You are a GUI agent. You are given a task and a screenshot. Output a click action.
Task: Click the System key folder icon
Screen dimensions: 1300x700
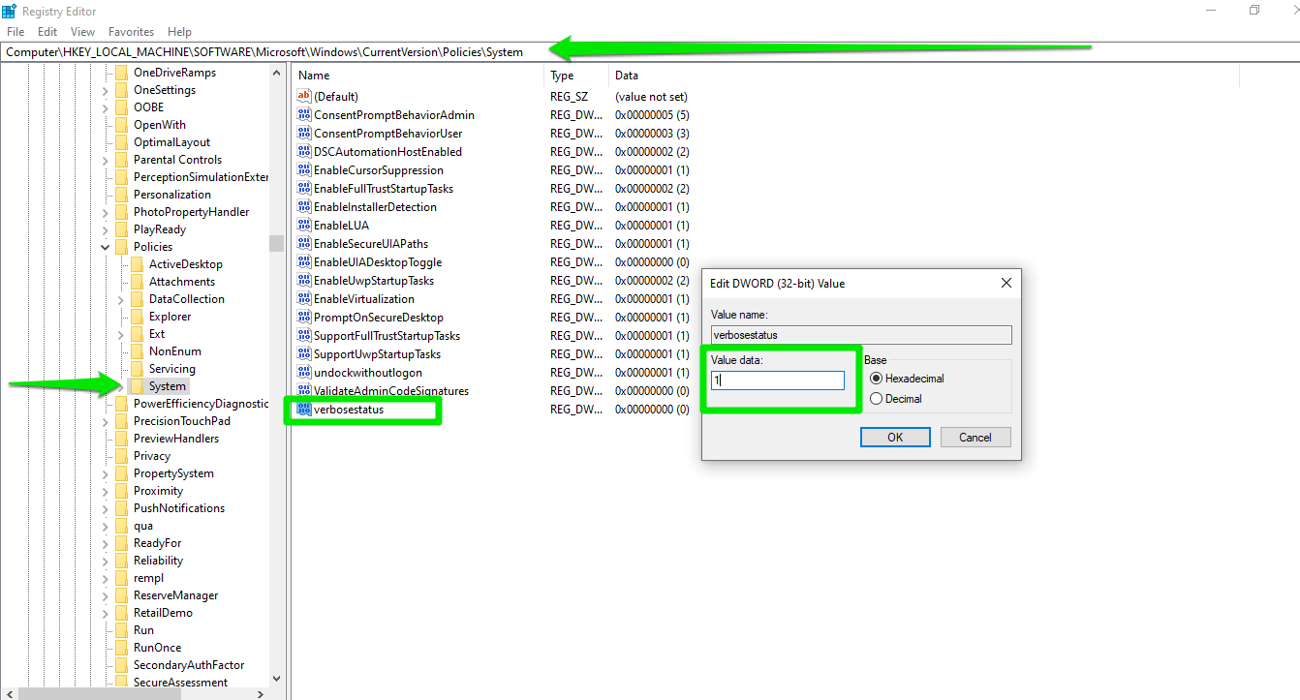coord(137,386)
